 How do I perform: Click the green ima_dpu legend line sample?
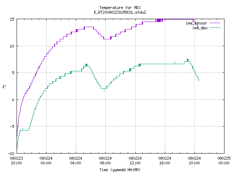point(215,28)
